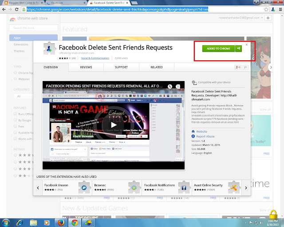
Task: Select Apps in the sidebar
Action: (34, 38)
